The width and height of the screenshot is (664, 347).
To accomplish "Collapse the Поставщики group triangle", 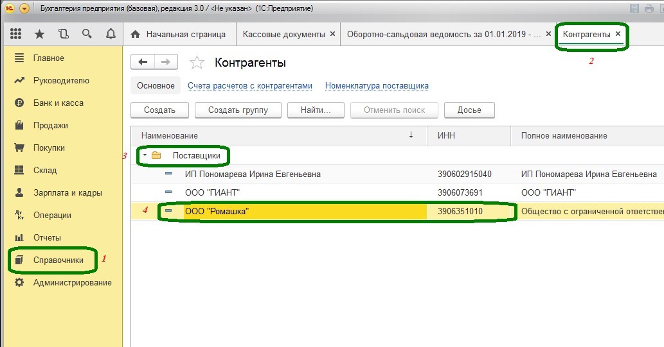I will (145, 155).
